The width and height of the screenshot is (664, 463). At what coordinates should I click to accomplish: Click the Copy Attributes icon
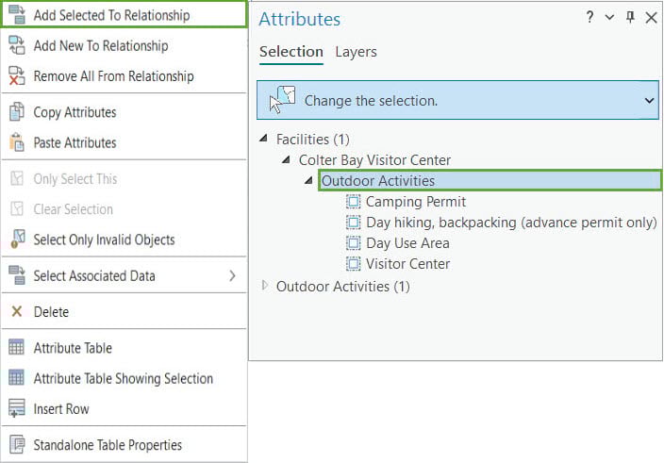(x=17, y=111)
